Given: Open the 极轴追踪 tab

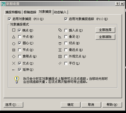Looking at the screenshot, I should click(x=30, y=12).
